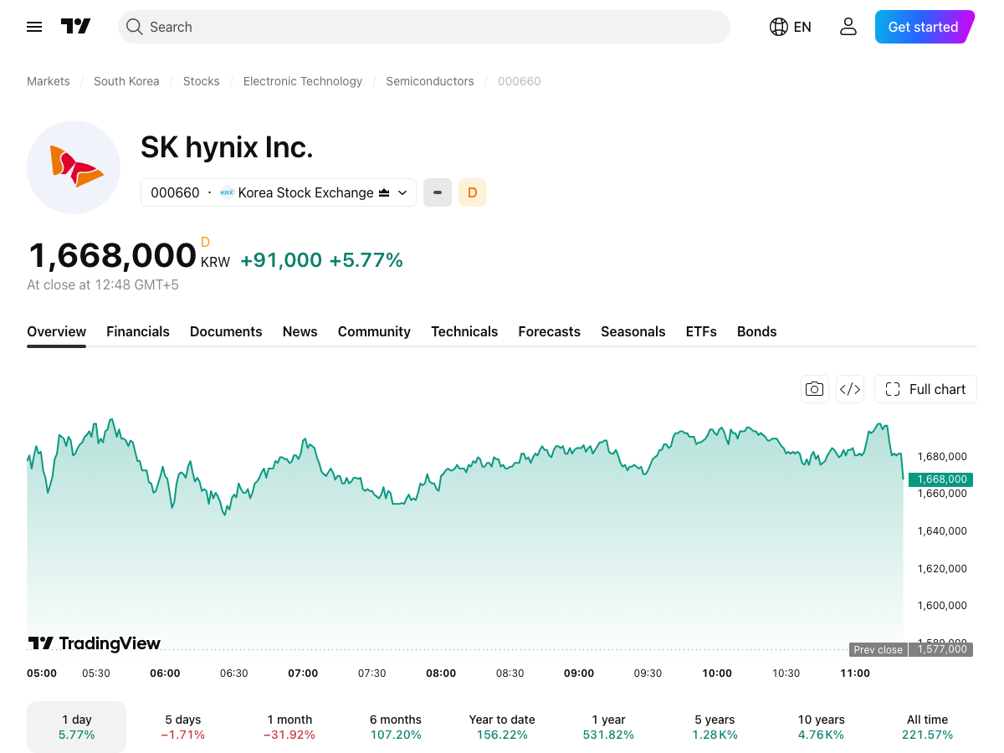The image size is (1004, 753).
Task: Switch to the Bonds tab
Action: (757, 331)
